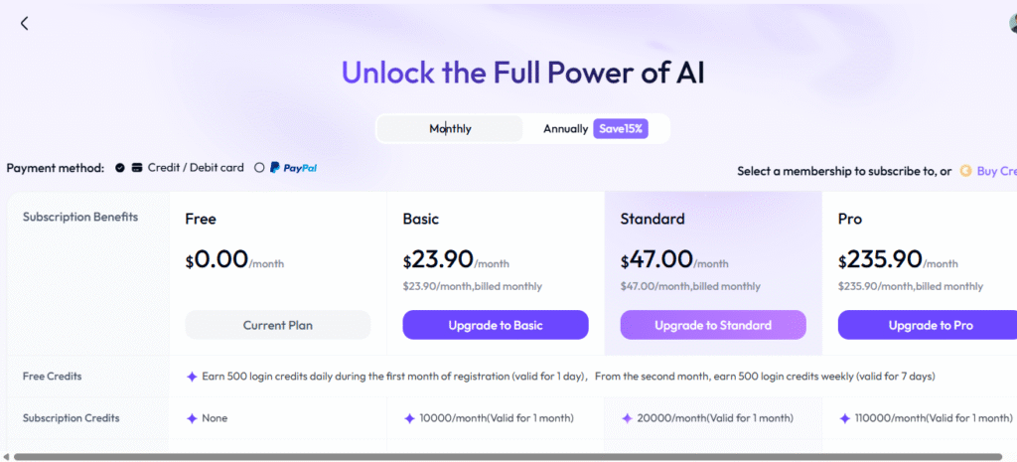
Task: Click the Save15% badge
Action: [x=621, y=128]
